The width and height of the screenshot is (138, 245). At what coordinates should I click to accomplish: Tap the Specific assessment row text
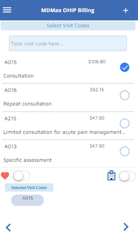(x=27, y=160)
